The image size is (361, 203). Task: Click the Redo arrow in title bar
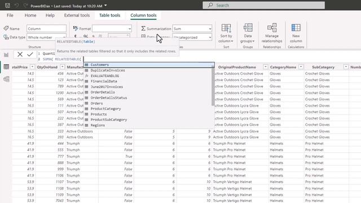pyautogui.click(x=25, y=6)
